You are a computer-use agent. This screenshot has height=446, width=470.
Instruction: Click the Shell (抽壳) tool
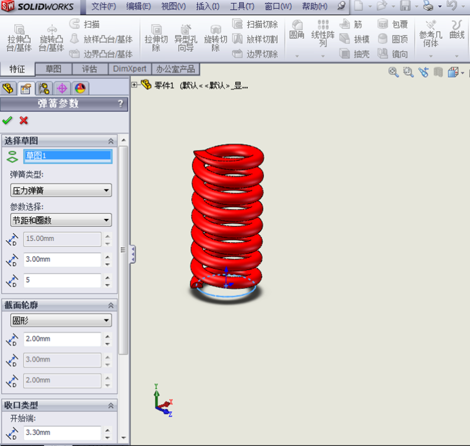354,54
